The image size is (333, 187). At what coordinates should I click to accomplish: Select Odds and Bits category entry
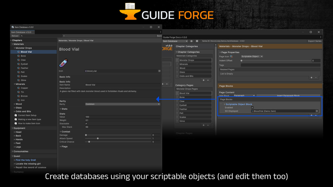(x=195, y=76)
